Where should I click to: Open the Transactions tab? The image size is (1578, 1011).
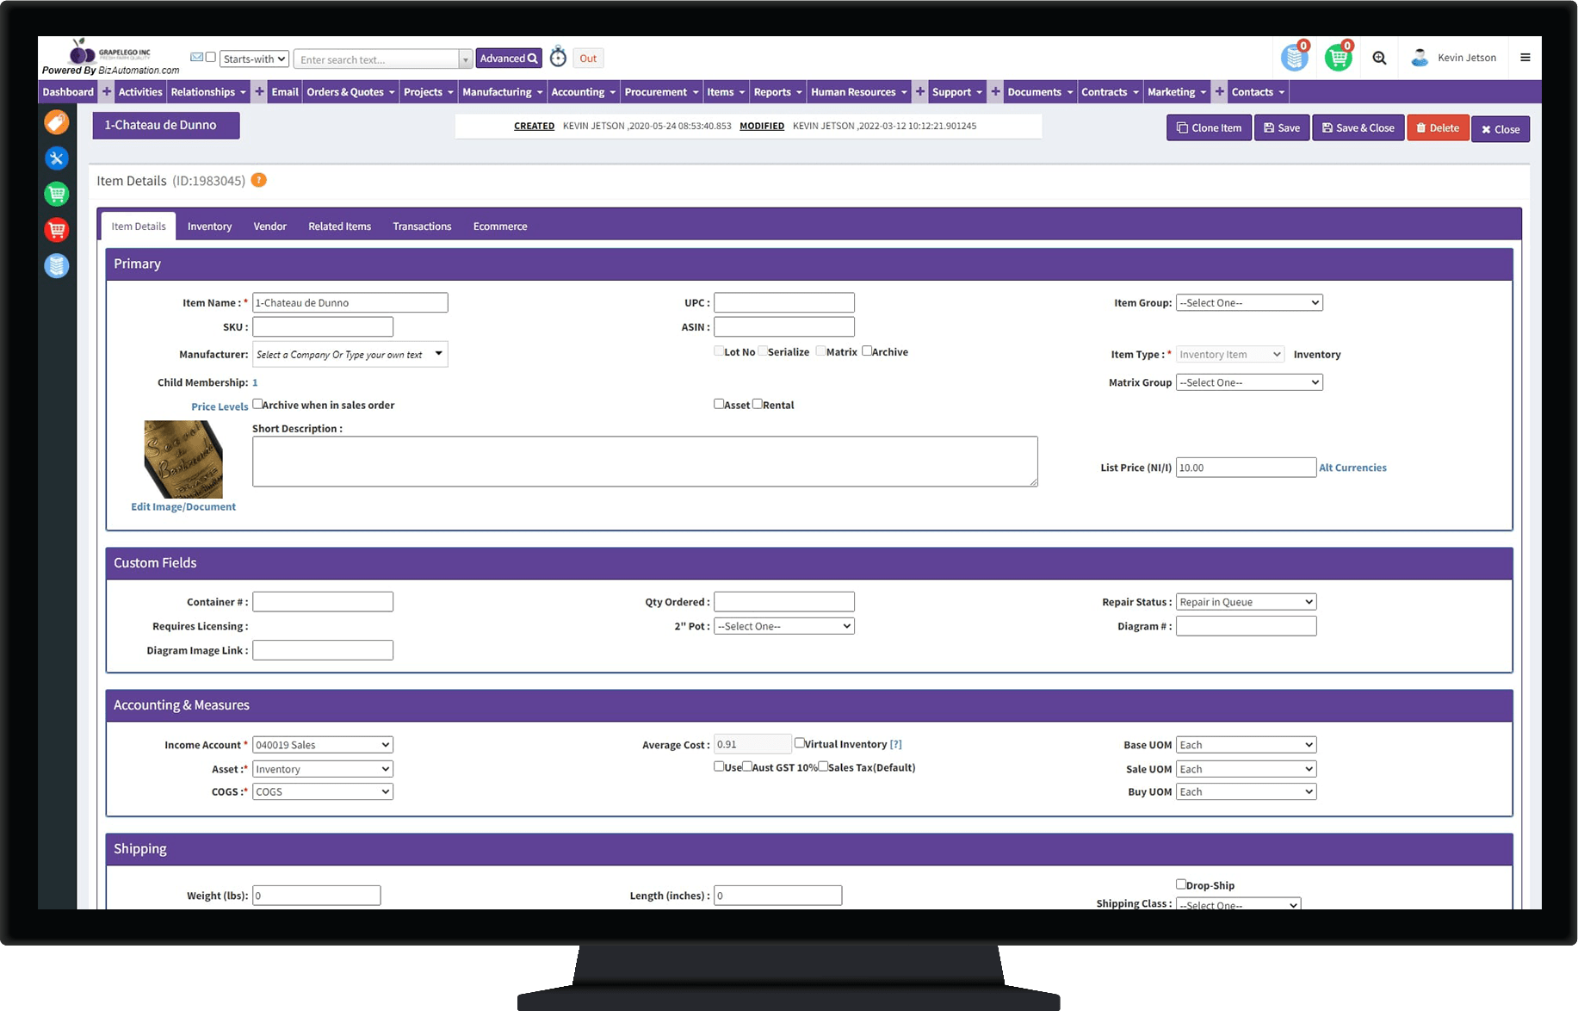click(422, 226)
